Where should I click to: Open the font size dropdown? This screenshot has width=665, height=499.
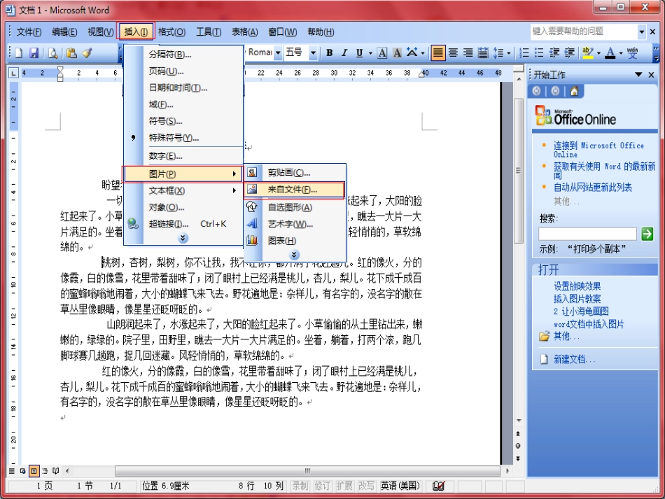[313, 53]
